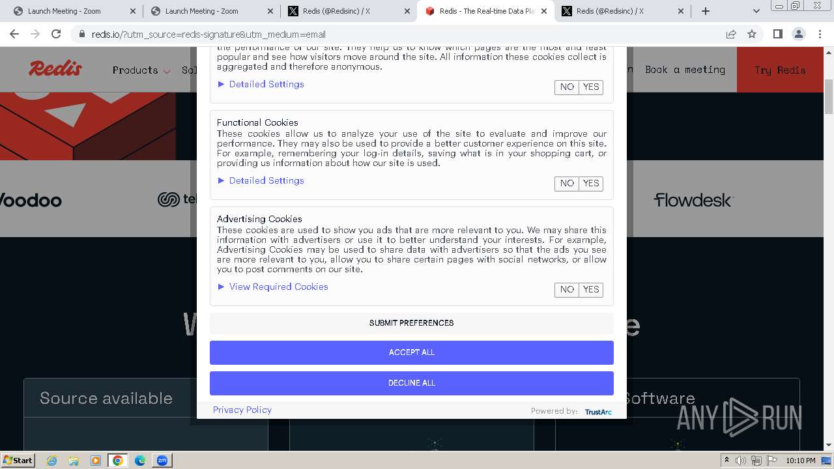The image size is (834, 469).
Task: Select YES for performance cookies
Action: click(x=591, y=87)
